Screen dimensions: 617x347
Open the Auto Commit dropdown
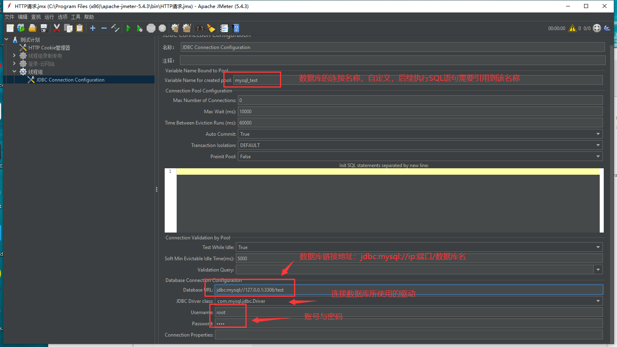598,134
